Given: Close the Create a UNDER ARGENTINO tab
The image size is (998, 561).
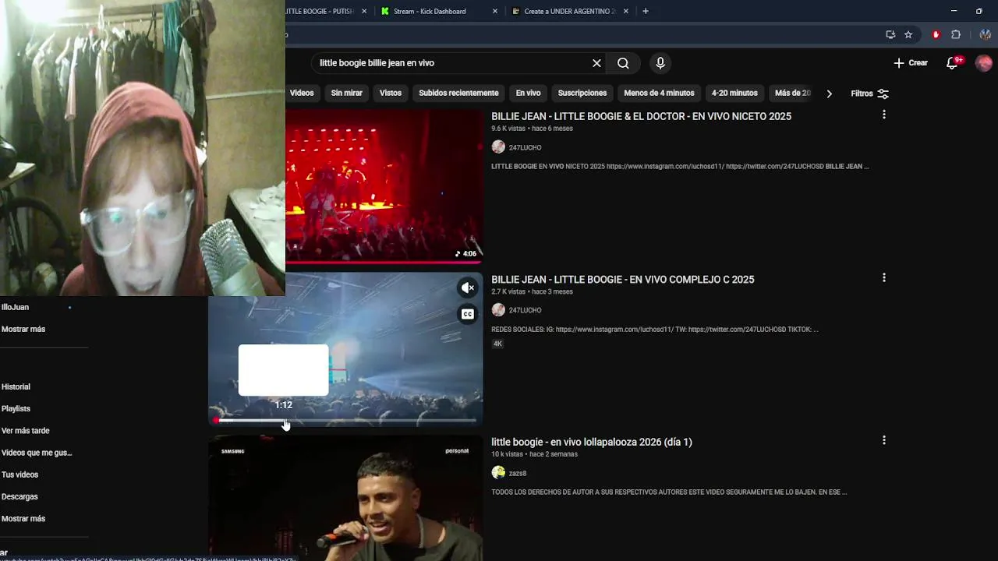Looking at the screenshot, I should (625, 11).
